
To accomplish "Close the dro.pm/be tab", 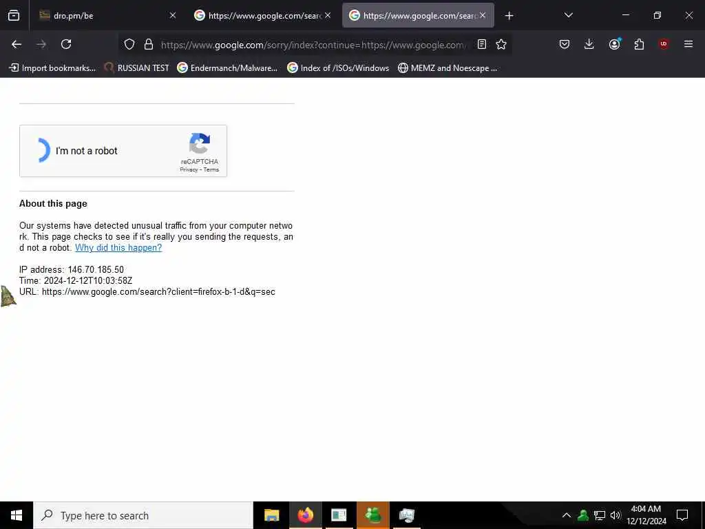I will tap(173, 15).
